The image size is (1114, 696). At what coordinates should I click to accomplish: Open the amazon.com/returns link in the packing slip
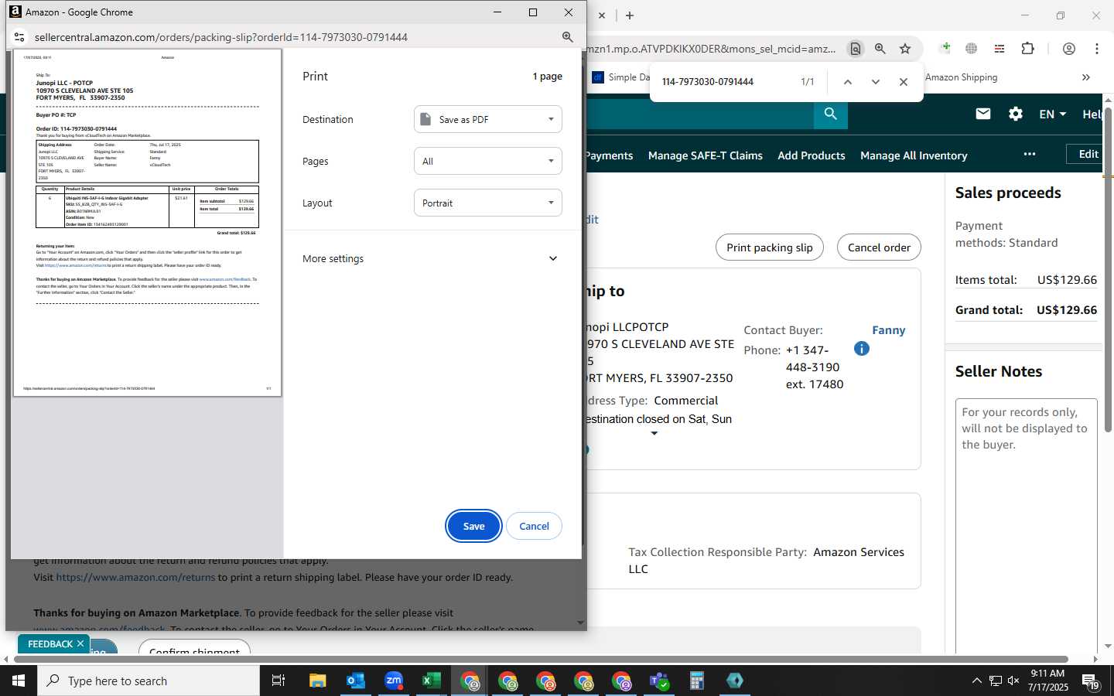coord(135,577)
